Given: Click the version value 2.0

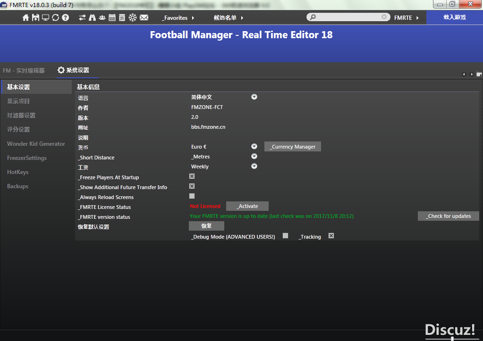Looking at the screenshot, I should pyautogui.click(x=195, y=117).
